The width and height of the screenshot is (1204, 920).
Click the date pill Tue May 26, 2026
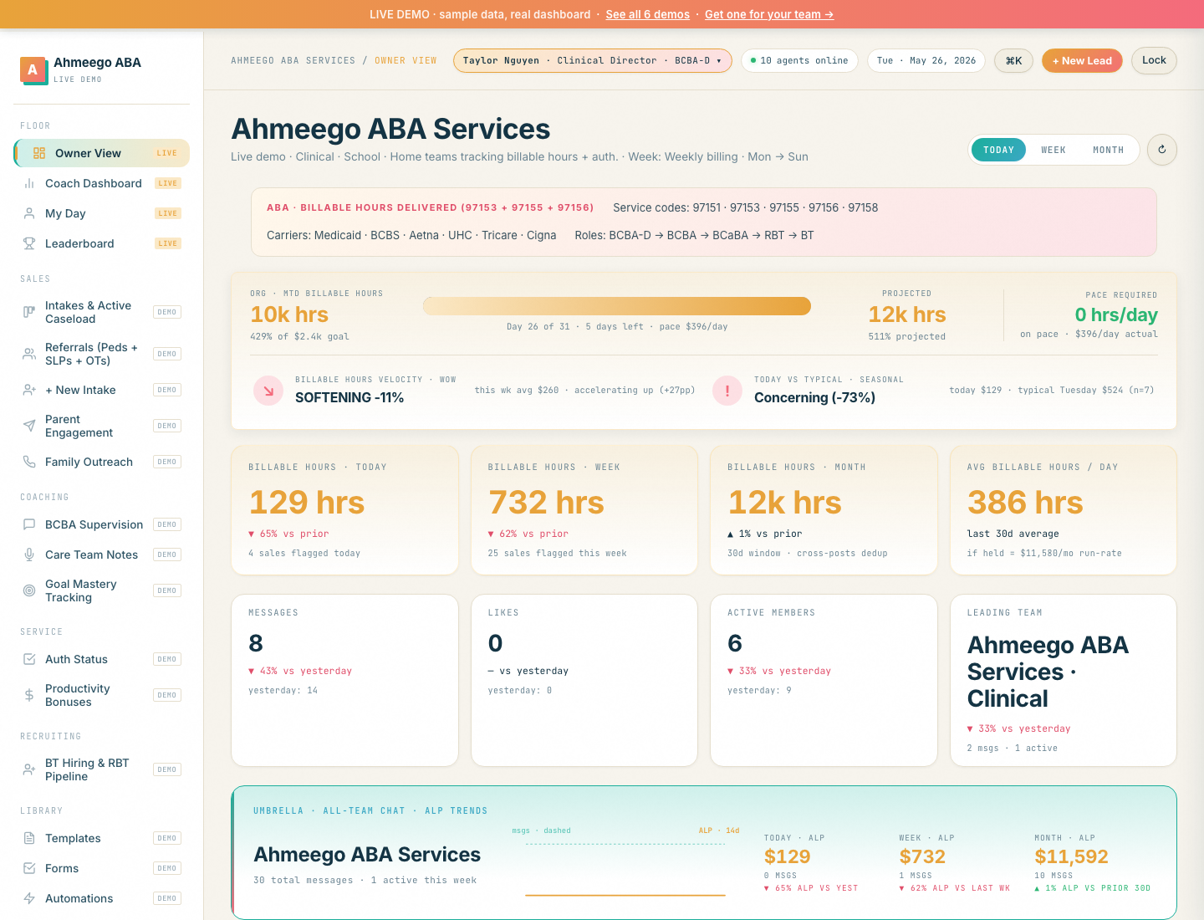click(x=926, y=60)
